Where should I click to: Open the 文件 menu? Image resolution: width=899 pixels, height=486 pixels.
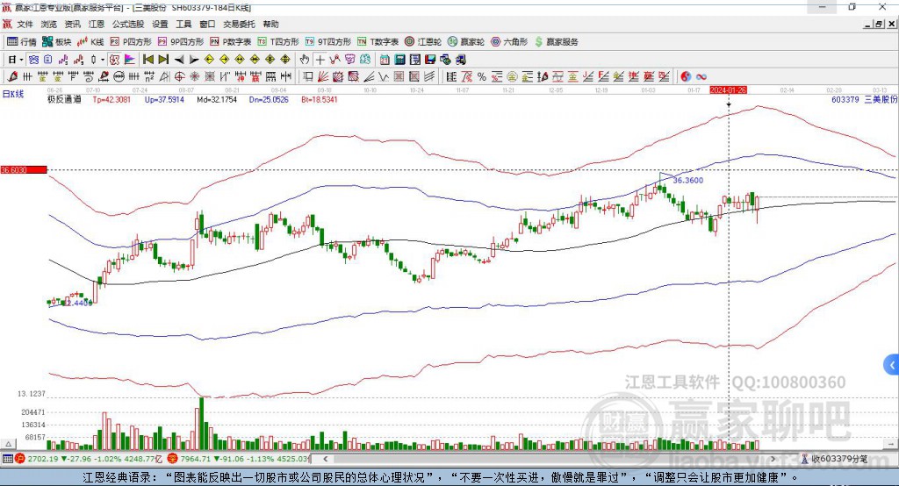tap(25, 24)
